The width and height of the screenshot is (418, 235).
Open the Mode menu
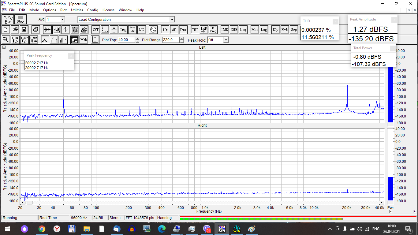[34, 10]
